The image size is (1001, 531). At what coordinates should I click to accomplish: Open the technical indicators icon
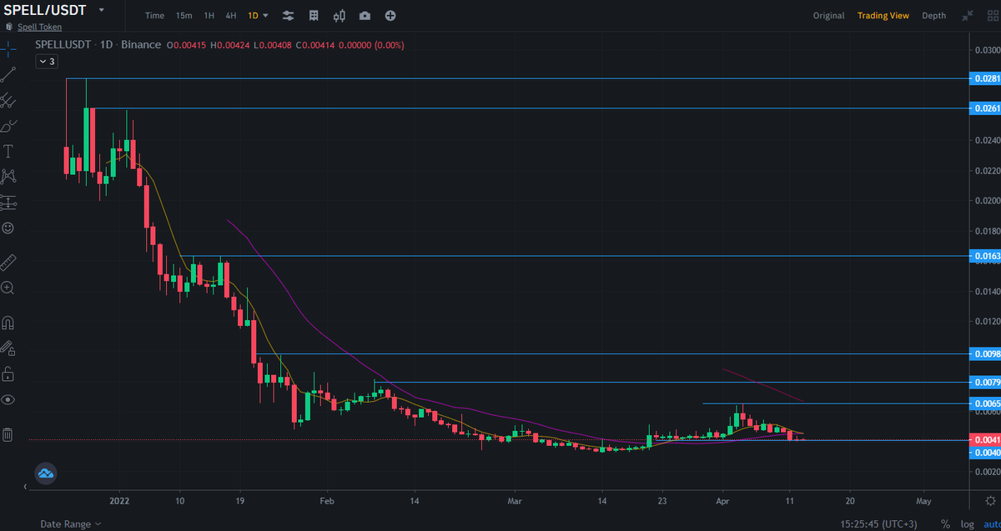tap(314, 16)
